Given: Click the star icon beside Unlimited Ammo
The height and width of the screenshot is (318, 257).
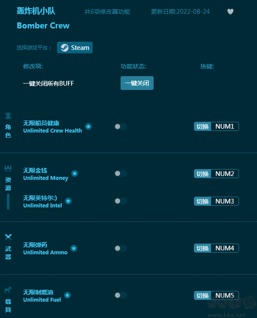Looking at the screenshot, I should tap(74, 248).
